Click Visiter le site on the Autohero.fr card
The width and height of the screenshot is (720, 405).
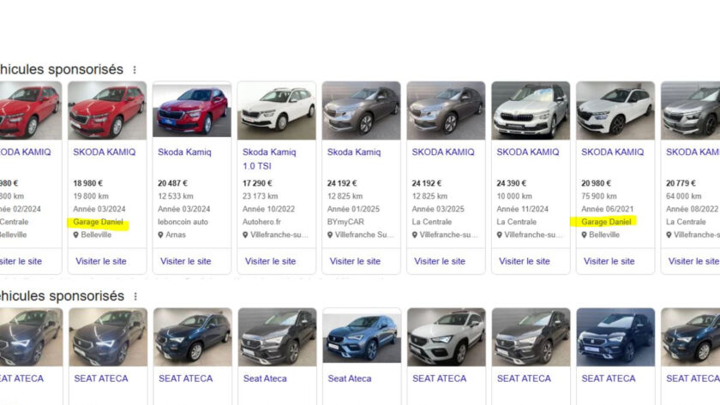click(x=271, y=261)
